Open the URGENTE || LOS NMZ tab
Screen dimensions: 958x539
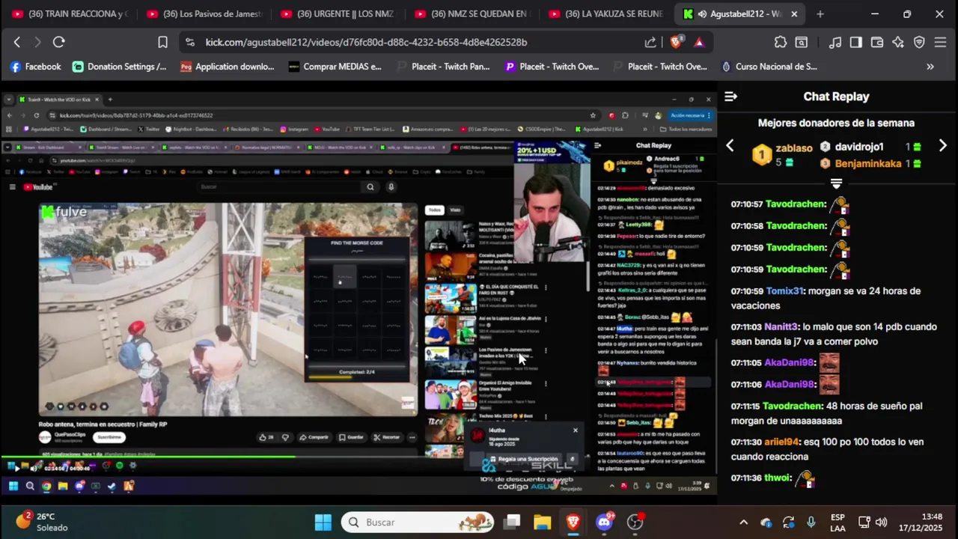pyautogui.click(x=338, y=13)
